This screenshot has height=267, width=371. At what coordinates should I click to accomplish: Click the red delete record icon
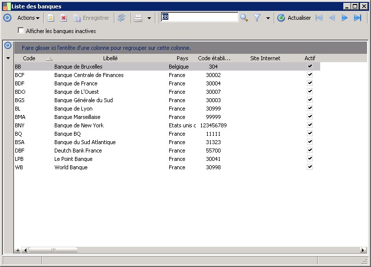[64, 18]
